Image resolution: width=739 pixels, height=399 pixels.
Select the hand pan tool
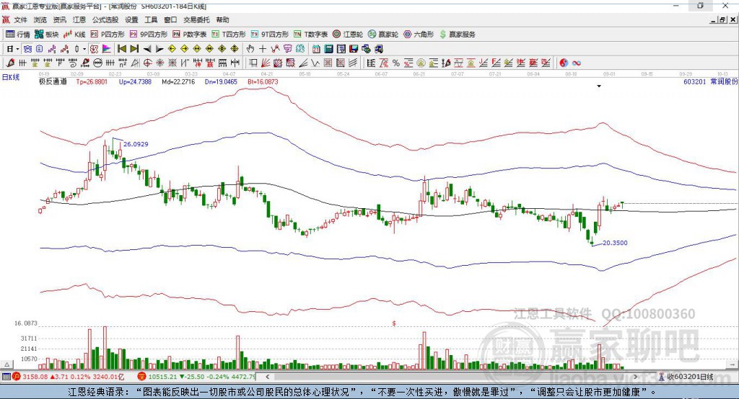point(250,49)
